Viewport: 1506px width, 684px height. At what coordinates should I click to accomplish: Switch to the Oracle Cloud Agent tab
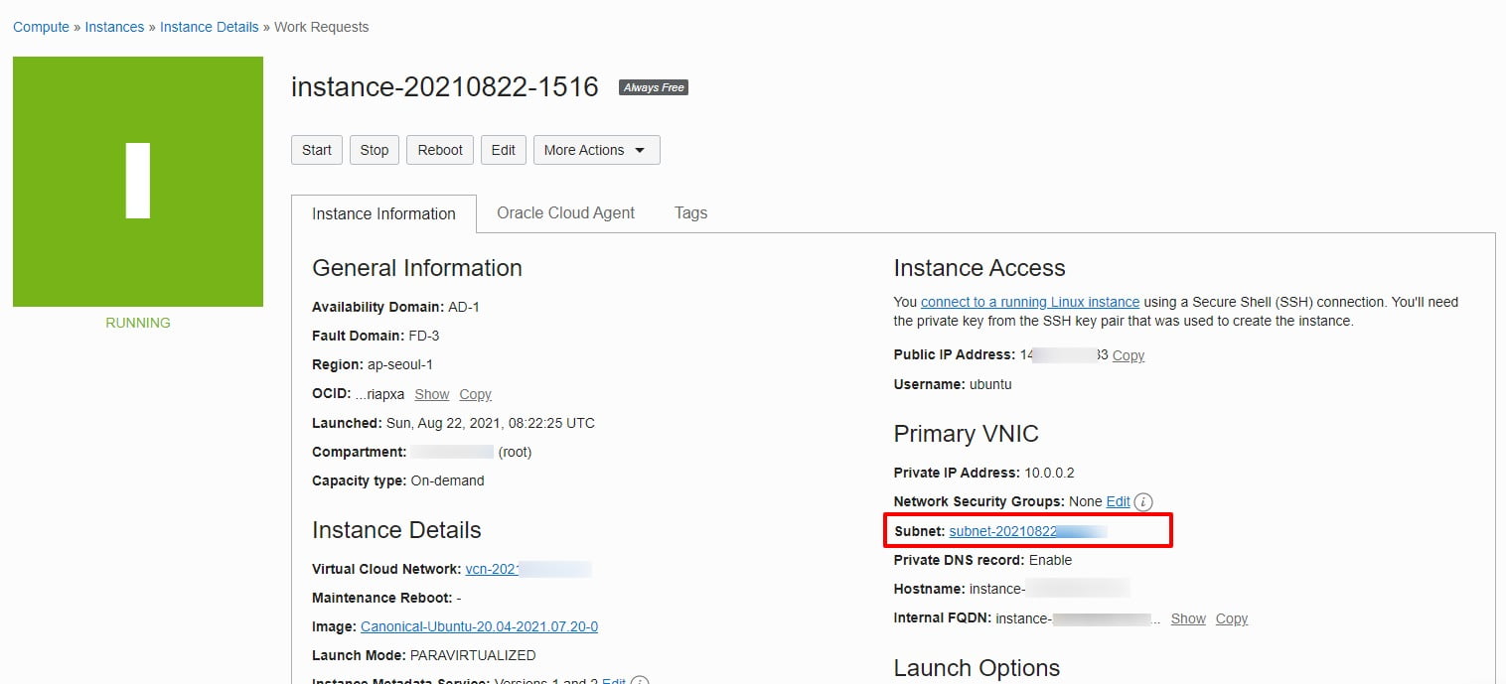pos(564,212)
